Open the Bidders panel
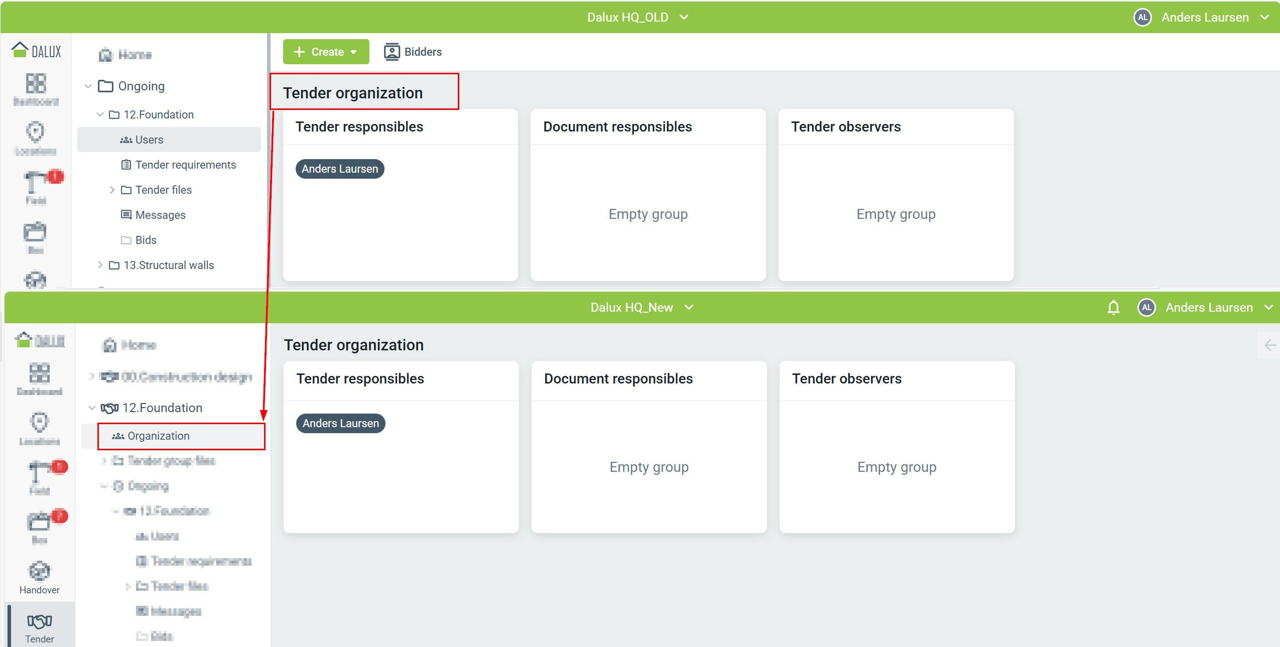The height and width of the screenshot is (647, 1280). click(x=413, y=52)
